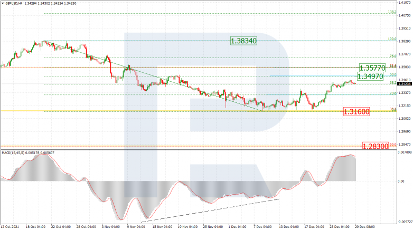Click the 76.0 Fibonacci level label

point(393,56)
